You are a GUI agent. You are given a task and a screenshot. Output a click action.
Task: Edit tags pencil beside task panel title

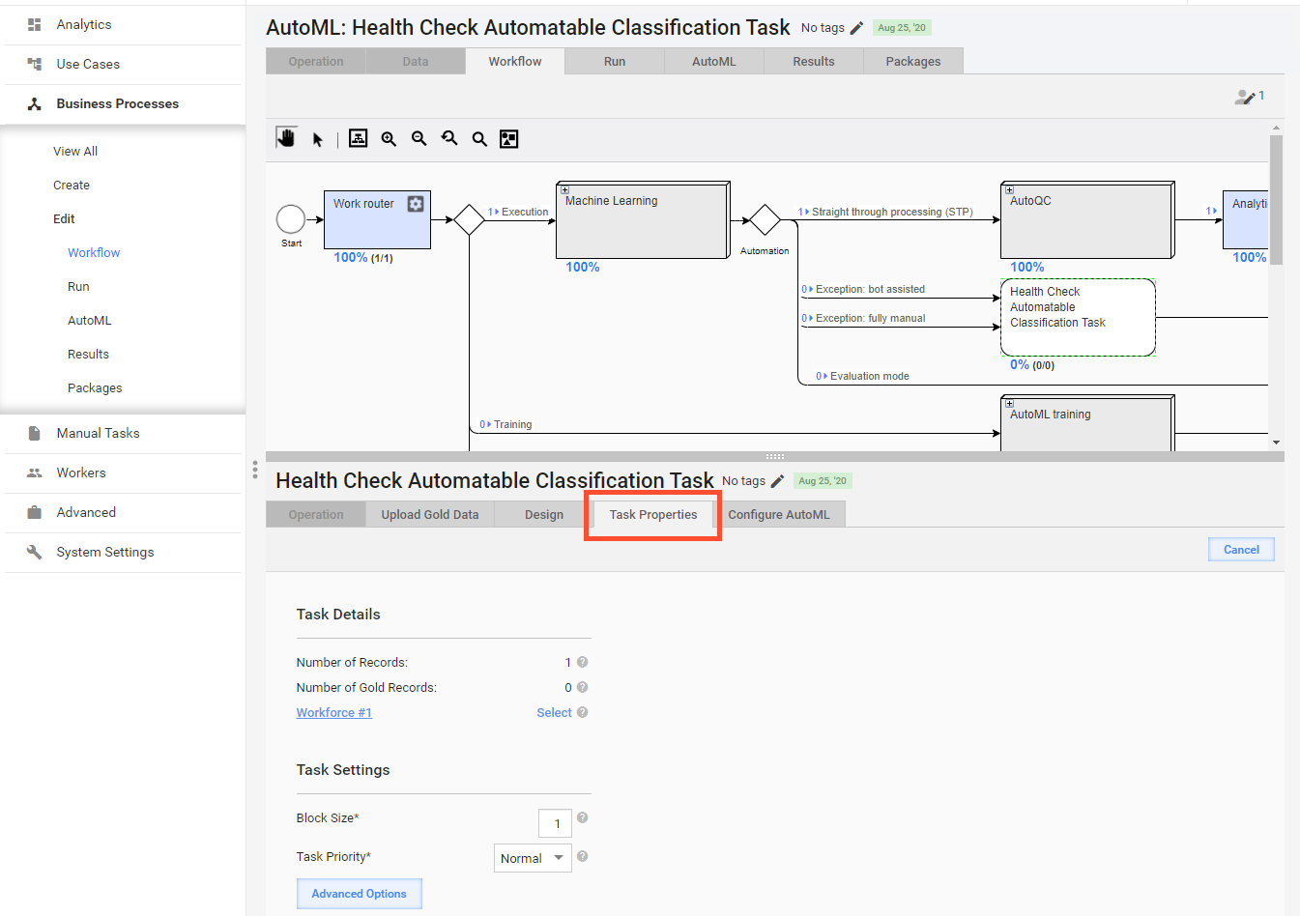tap(777, 481)
